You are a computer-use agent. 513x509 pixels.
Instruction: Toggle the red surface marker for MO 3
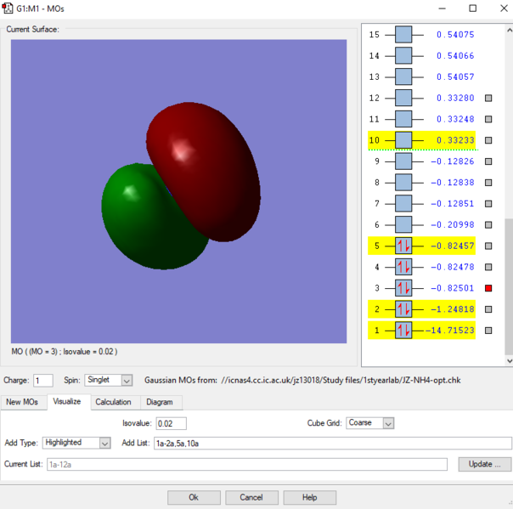pos(488,288)
